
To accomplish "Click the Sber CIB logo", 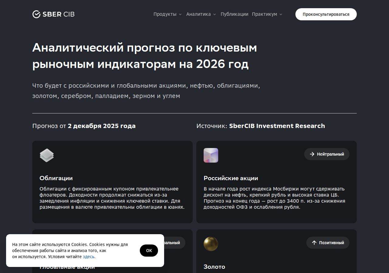I will pyautogui.click(x=53, y=14).
